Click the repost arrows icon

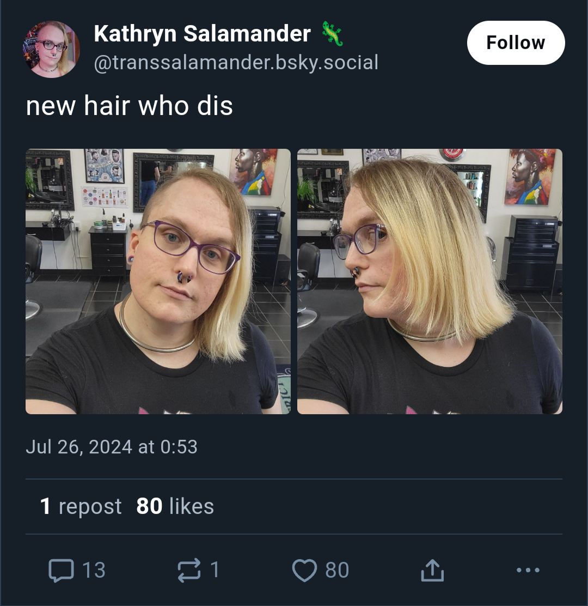189,570
